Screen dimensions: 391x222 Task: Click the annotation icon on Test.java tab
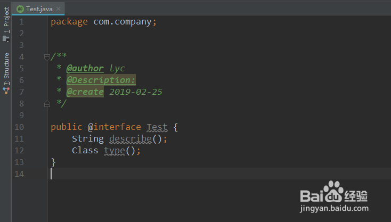[x=20, y=9]
